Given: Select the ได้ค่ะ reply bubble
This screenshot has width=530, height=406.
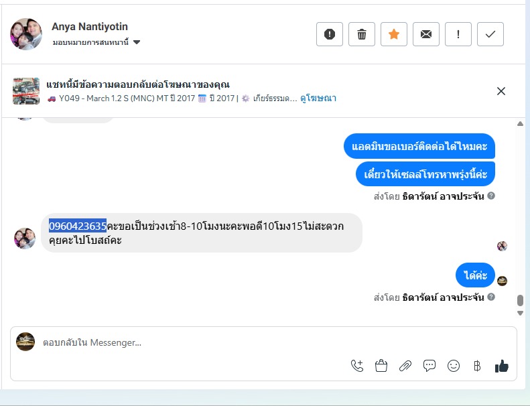Looking at the screenshot, I should 475,275.
